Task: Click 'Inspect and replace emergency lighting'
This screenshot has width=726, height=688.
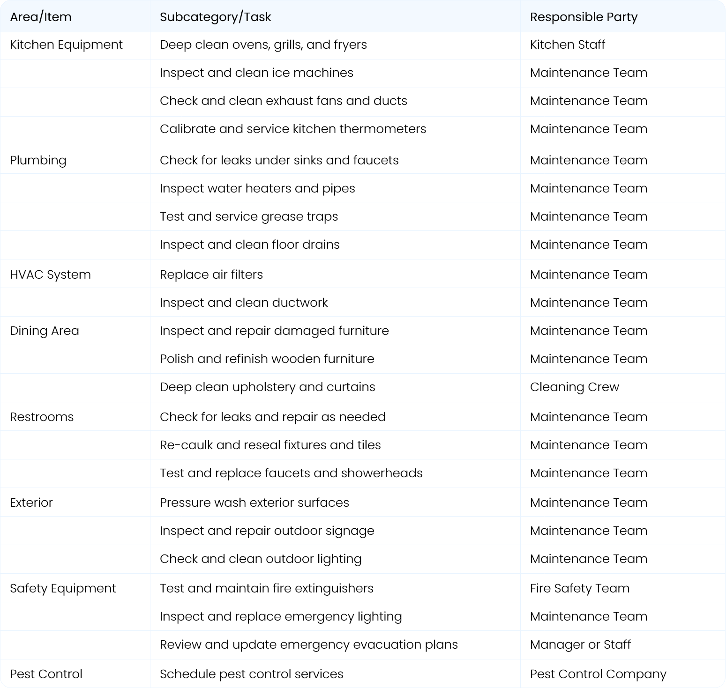Action: (x=281, y=616)
